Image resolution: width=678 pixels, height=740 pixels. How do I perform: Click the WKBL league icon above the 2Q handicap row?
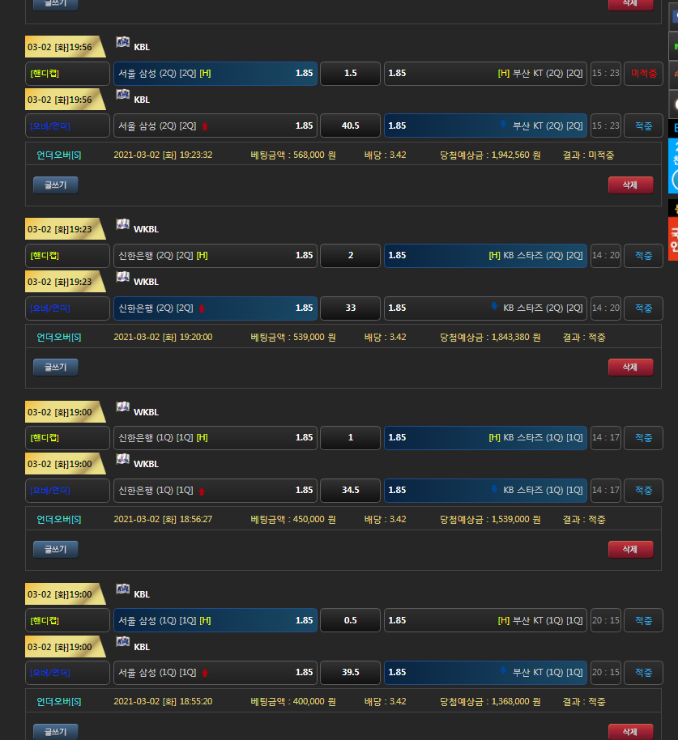pos(123,225)
